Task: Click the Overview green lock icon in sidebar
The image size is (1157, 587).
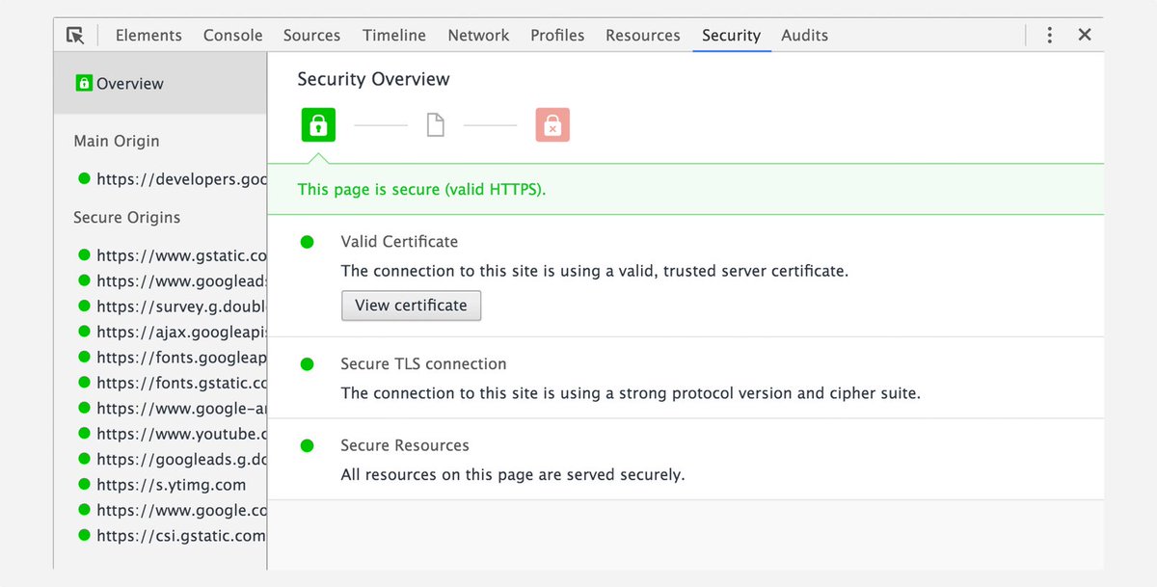Action: click(84, 83)
